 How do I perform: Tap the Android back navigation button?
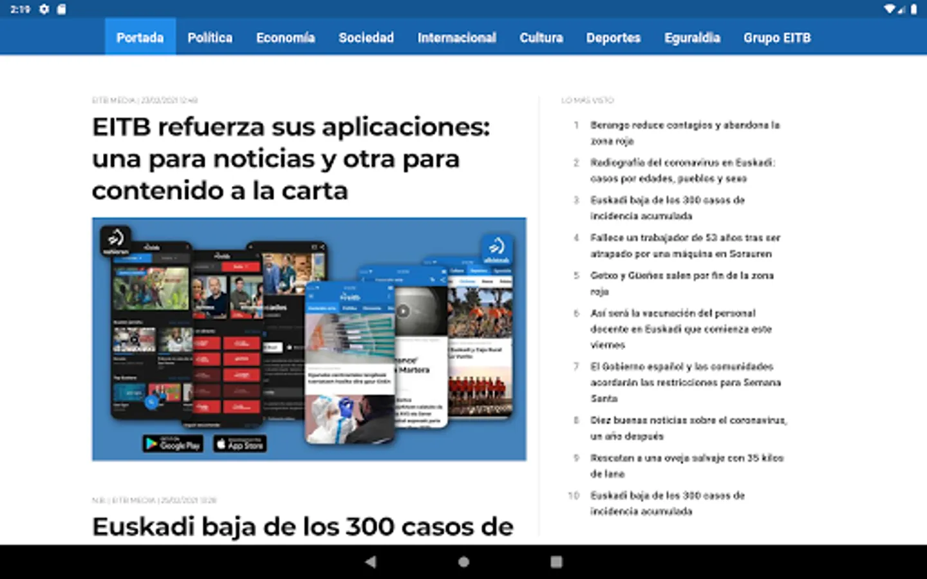pyautogui.click(x=370, y=562)
